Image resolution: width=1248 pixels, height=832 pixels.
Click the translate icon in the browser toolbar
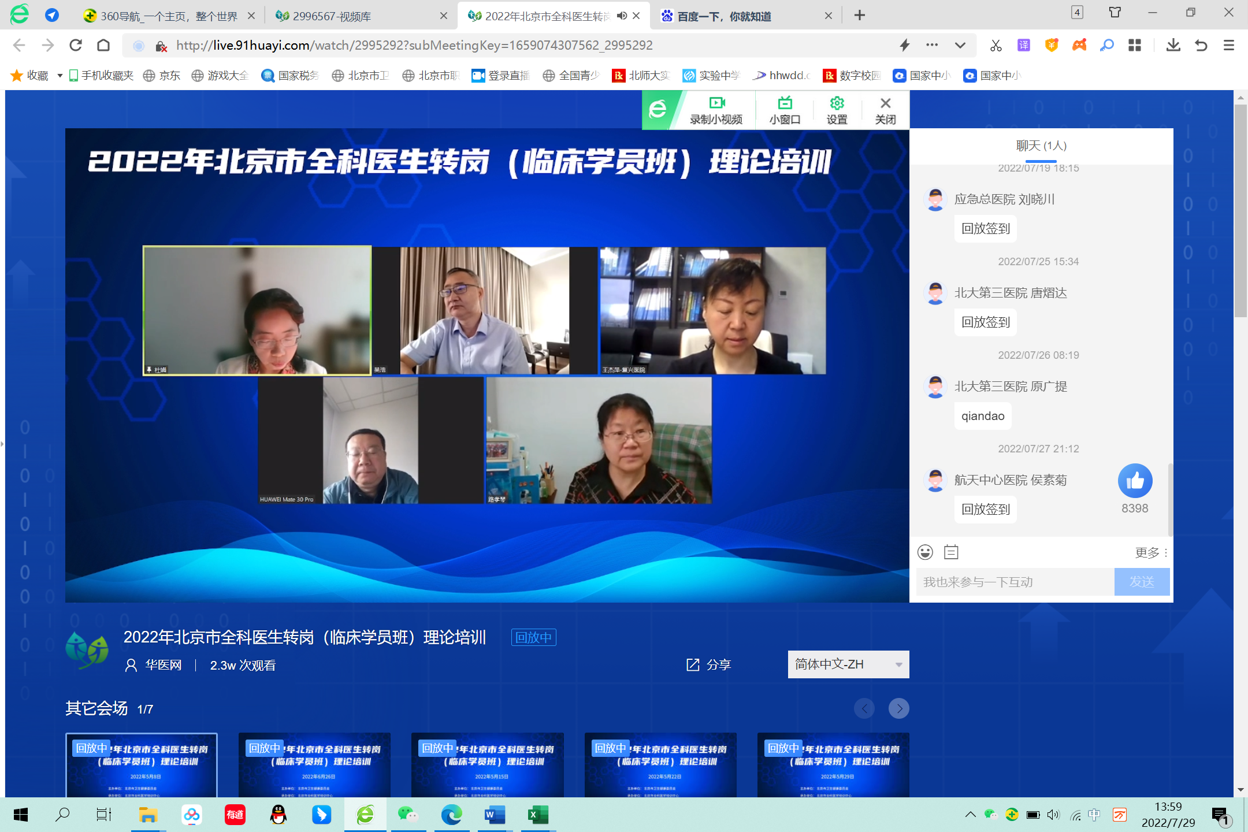point(1023,45)
